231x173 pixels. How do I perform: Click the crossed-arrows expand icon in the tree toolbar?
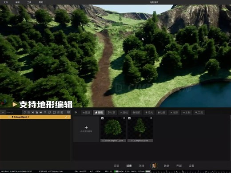point(33,112)
